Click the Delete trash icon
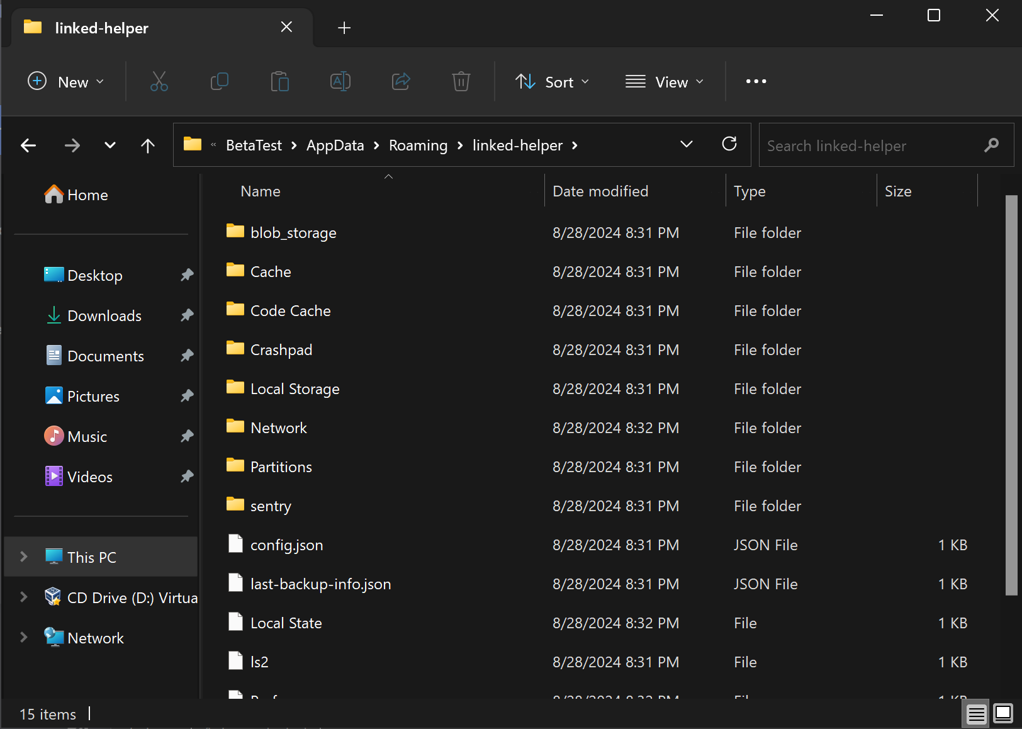Viewport: 1022px width, 729px height. point(461,81)
